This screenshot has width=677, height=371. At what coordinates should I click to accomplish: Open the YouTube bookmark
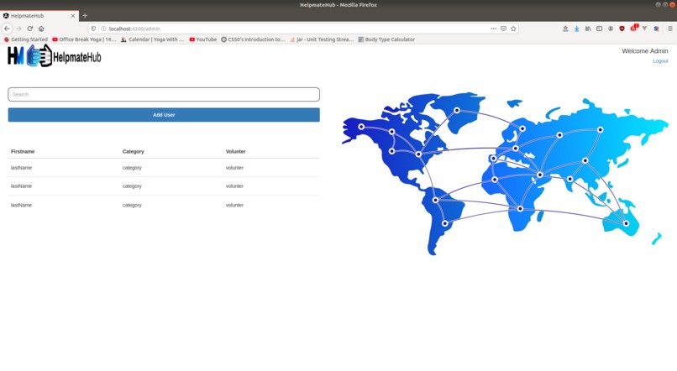(203, 39)
